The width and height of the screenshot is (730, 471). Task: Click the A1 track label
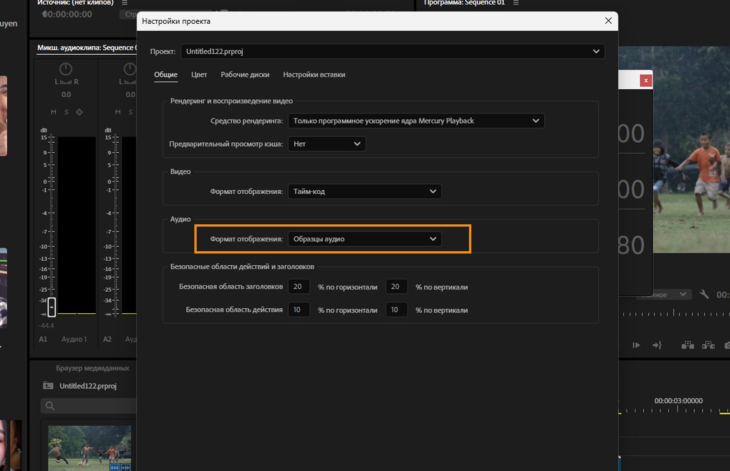coord(43,339)
